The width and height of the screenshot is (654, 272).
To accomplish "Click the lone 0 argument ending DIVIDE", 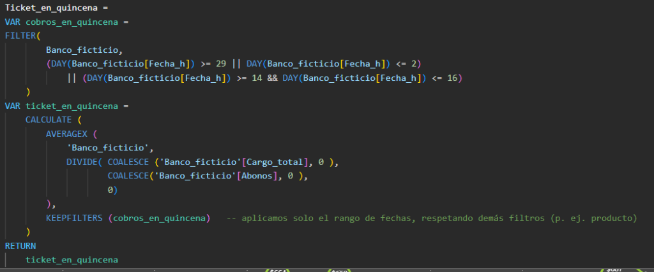I will click(110, 190).
